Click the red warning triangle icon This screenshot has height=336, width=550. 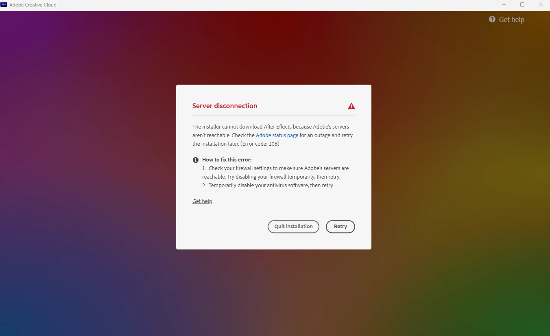[x=351, y=106]
